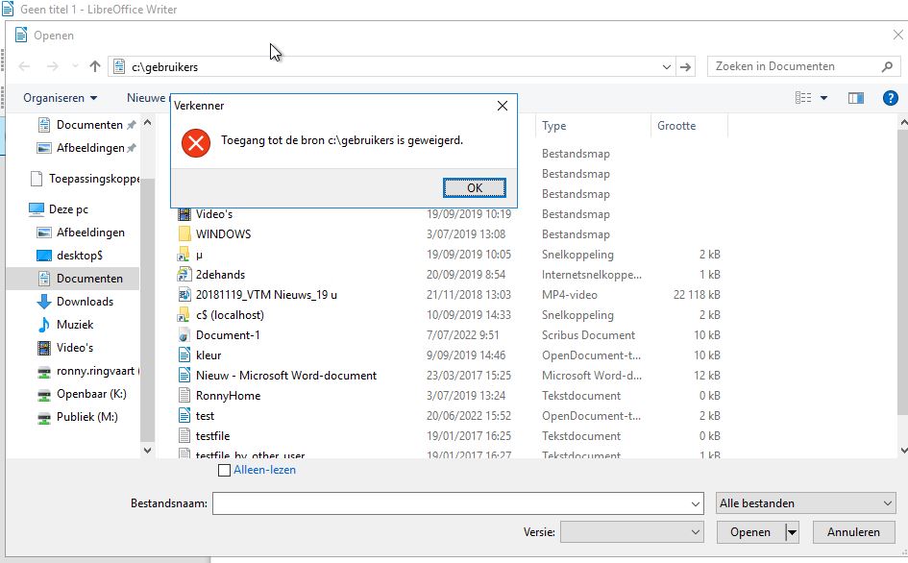Viewport: 908px width, 563px height.
Task: Click the Grootte column header
Action: pyautogui.click(x=676, y=126)
